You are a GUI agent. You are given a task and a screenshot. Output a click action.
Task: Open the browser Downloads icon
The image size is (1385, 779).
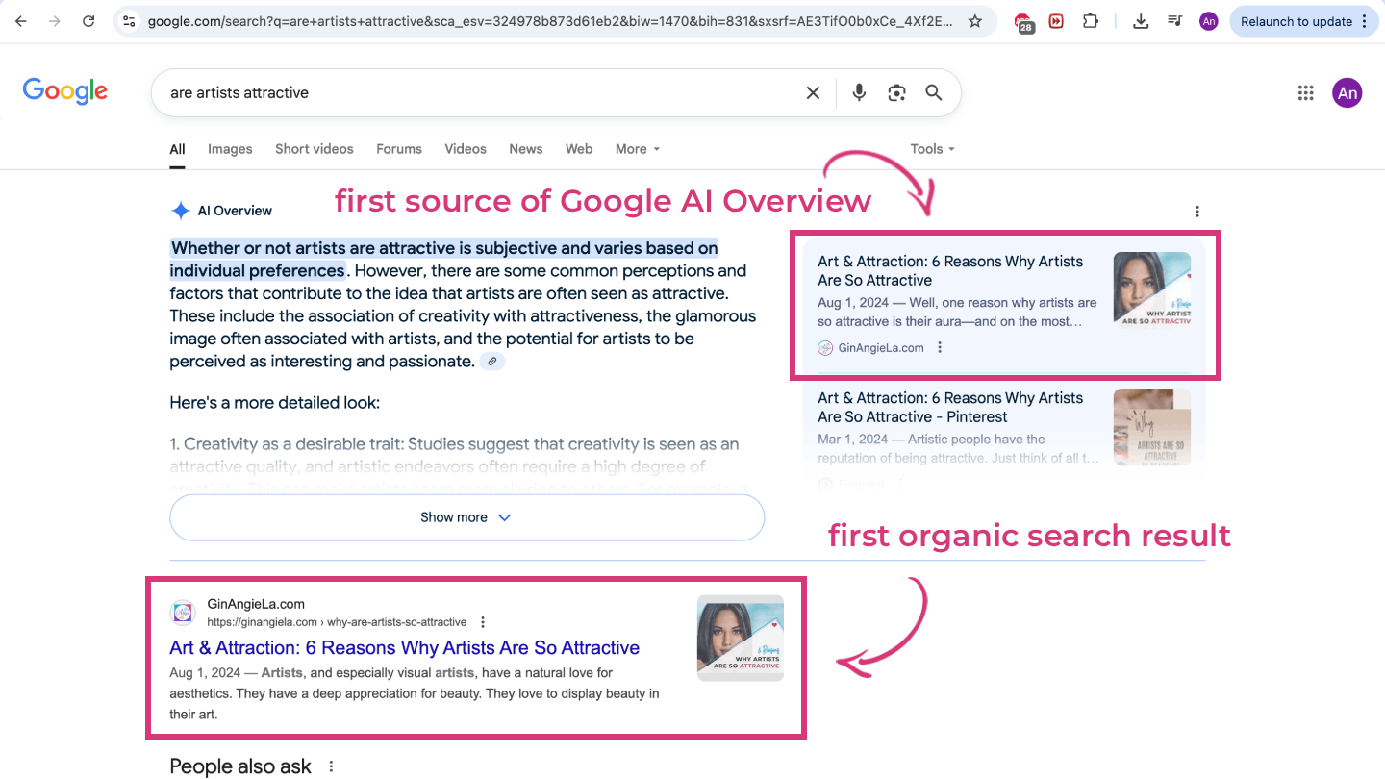pos(1141,20)
